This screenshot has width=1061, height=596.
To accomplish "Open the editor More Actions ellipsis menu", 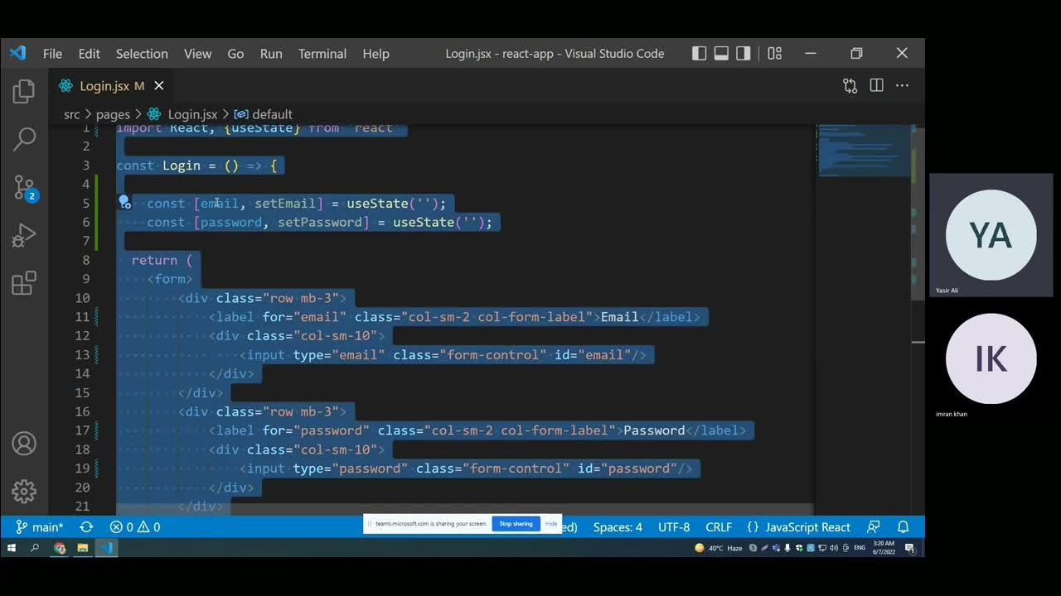I will click(x=902, y=85).
